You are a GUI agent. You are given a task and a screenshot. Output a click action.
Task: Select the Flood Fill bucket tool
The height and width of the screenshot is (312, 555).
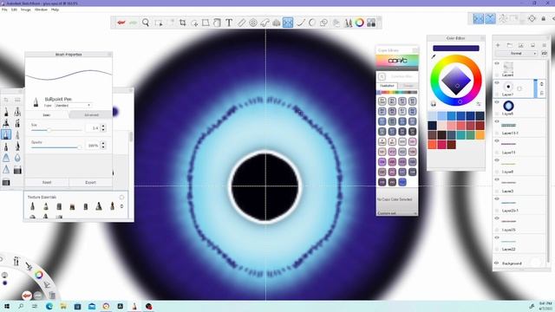(217, 23)
